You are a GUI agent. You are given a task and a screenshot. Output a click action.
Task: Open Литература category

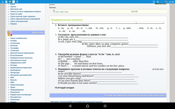tap(15, 72)
